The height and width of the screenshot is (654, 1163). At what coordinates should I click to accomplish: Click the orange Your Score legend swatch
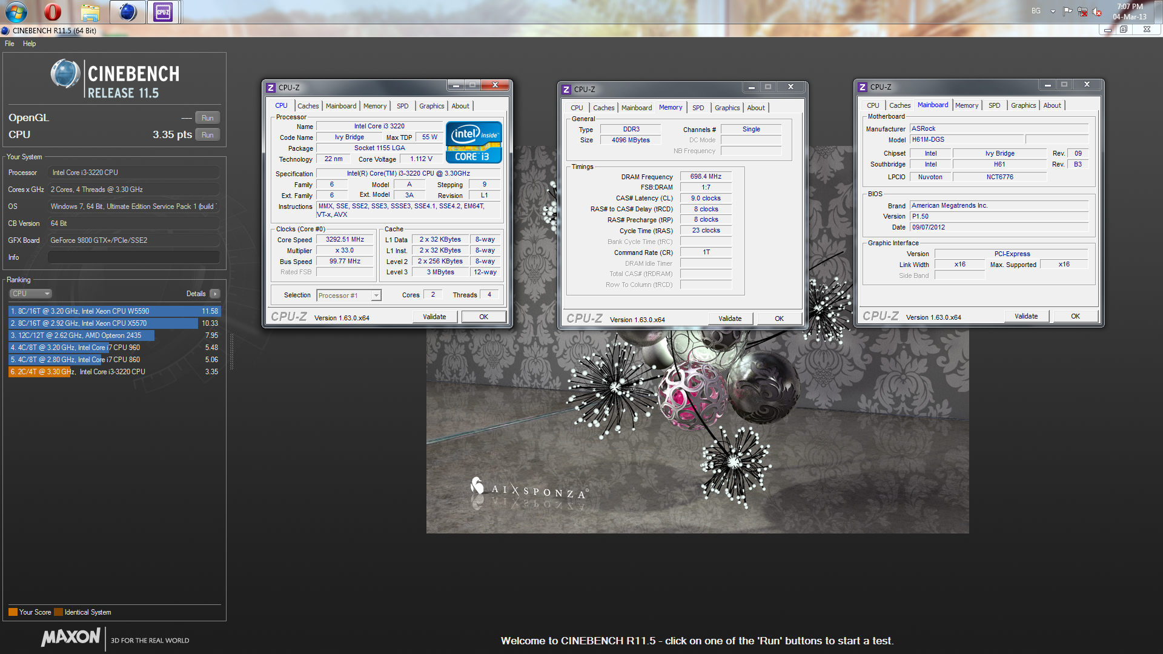point(13,612)
